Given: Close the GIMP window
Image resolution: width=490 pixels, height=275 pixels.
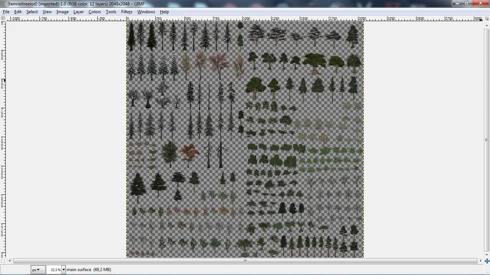Looking at the screenshot, I should [x=480, y=3].
